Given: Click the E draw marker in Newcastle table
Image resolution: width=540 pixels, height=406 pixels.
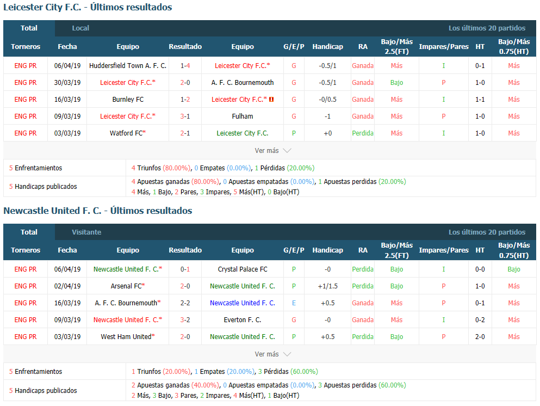Looking at the screenshot, I should point(294,303).
